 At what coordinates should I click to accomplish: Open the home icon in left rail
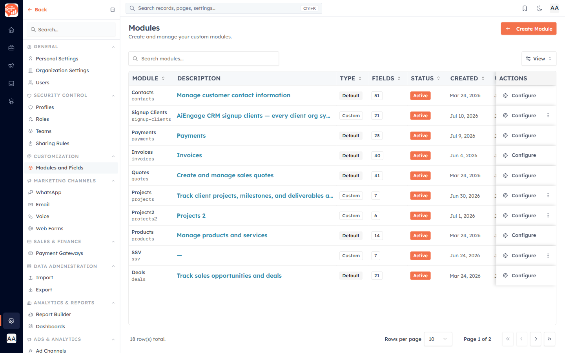11,30
